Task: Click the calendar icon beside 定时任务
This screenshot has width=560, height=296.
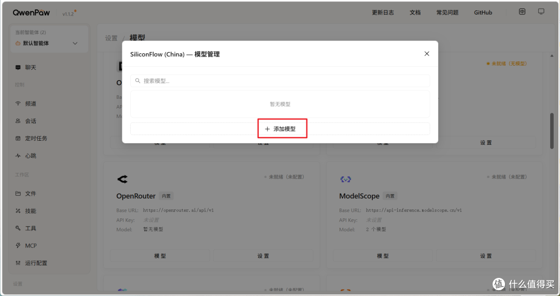Action: 18,138
